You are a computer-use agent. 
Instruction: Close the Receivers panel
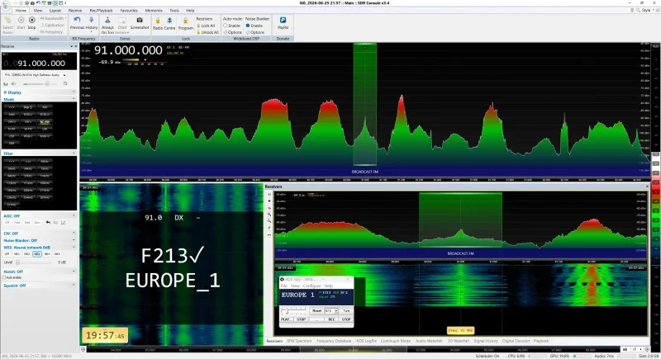click(647, 187)
